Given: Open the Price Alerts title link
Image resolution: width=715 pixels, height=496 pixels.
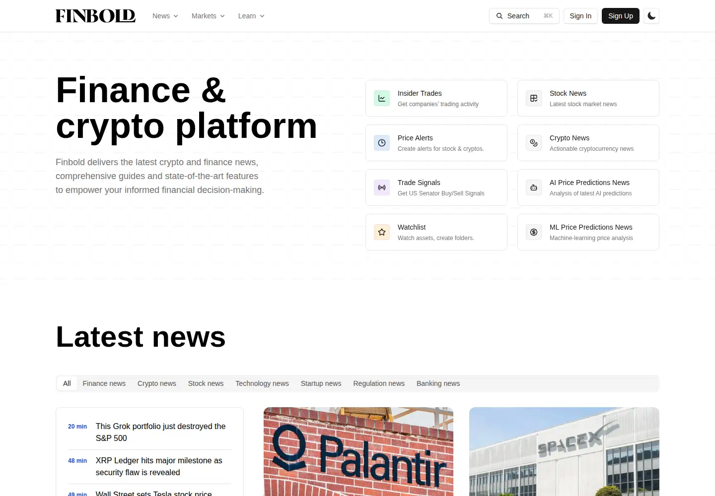Looking at the screenshot, I should pyautogui.click(x=415, y=138).
